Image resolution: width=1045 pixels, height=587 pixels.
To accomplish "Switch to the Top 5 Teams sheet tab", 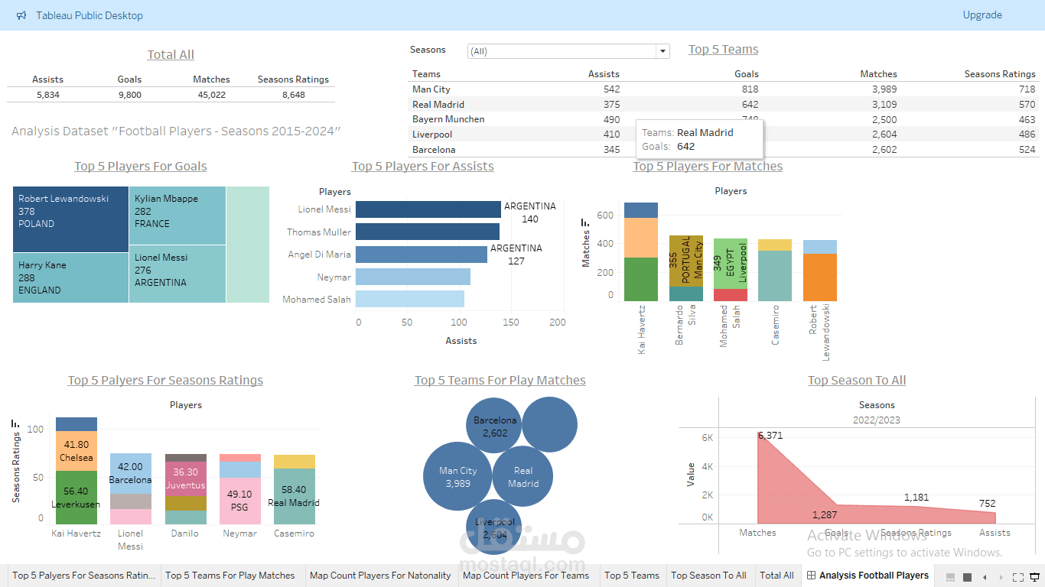I will tap(632, 576).
